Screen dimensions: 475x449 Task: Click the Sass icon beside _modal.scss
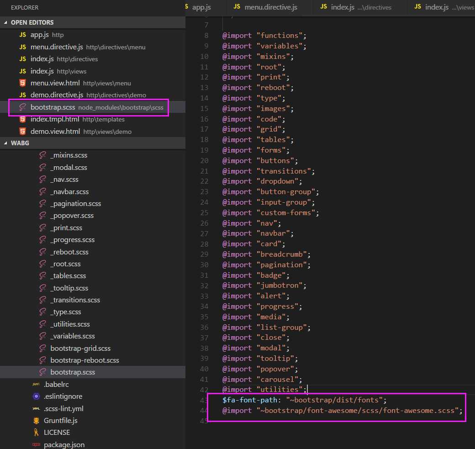(x=43, y=167)
